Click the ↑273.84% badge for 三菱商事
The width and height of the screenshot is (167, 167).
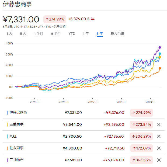pos(141,124)
